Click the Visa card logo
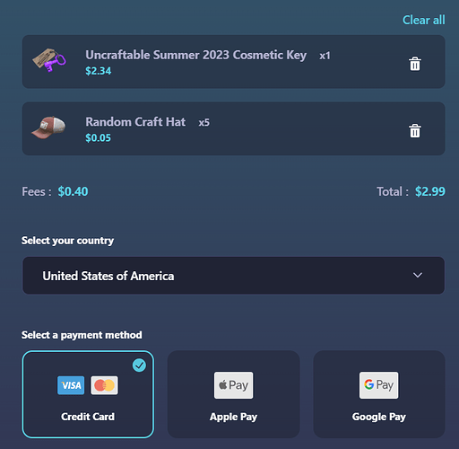The image size is (459, 449). point(71,385)
